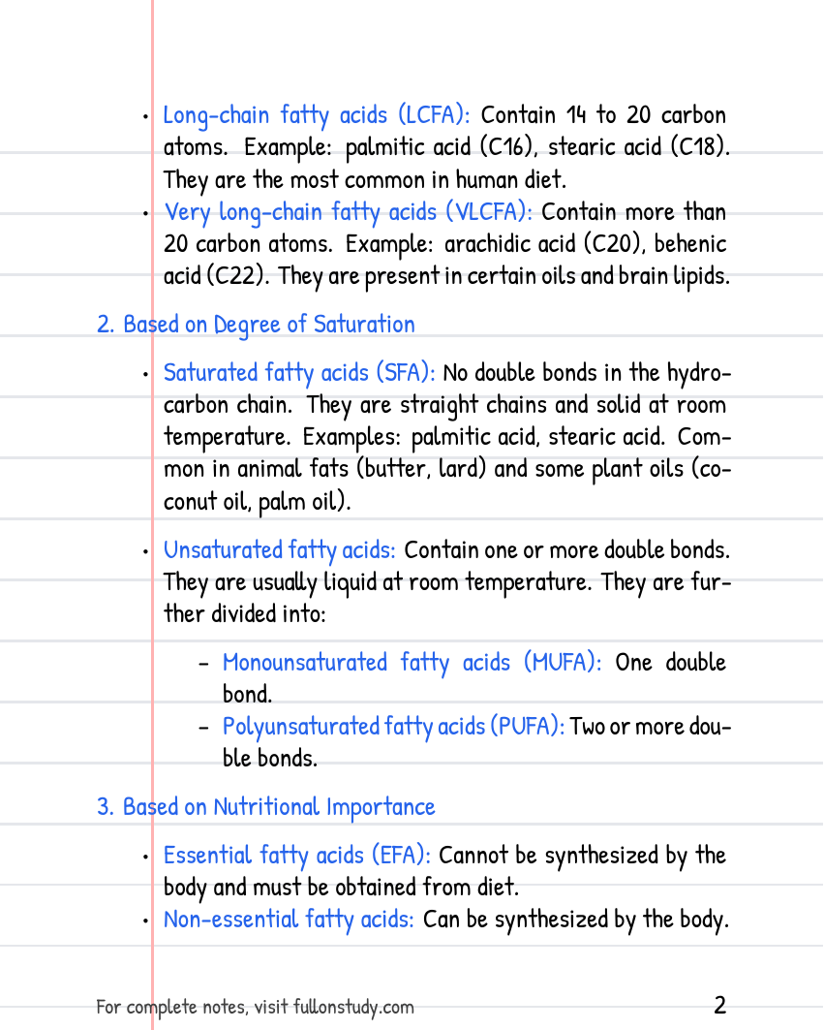The image size is (824, 1030).
Task: Click the text 'mon in animal fats (butter, lard)'
Action: (325, 470)
